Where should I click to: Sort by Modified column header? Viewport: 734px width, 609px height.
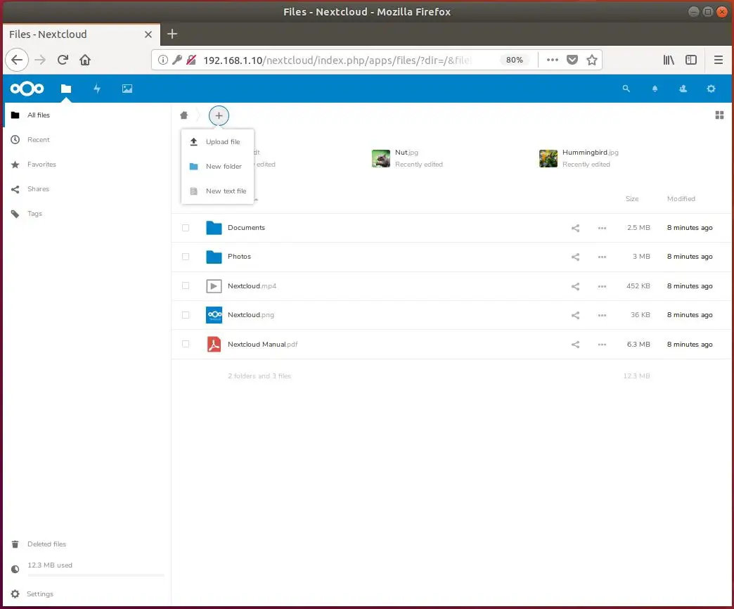(x=681, y=199)
